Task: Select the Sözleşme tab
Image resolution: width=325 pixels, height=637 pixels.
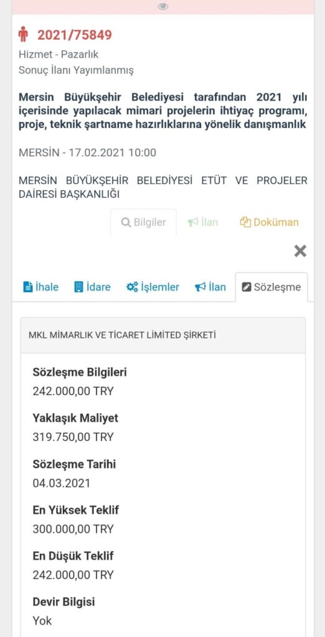Action: pos(271,287)
